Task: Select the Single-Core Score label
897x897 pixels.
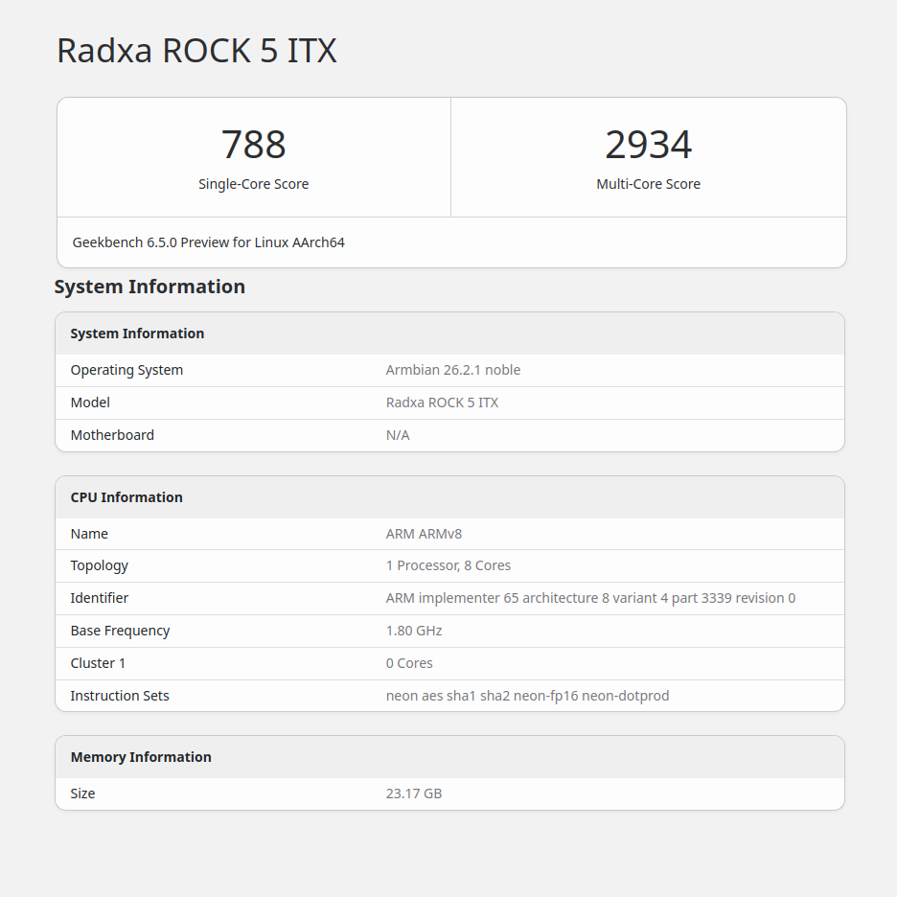Action: pos(253,184)
